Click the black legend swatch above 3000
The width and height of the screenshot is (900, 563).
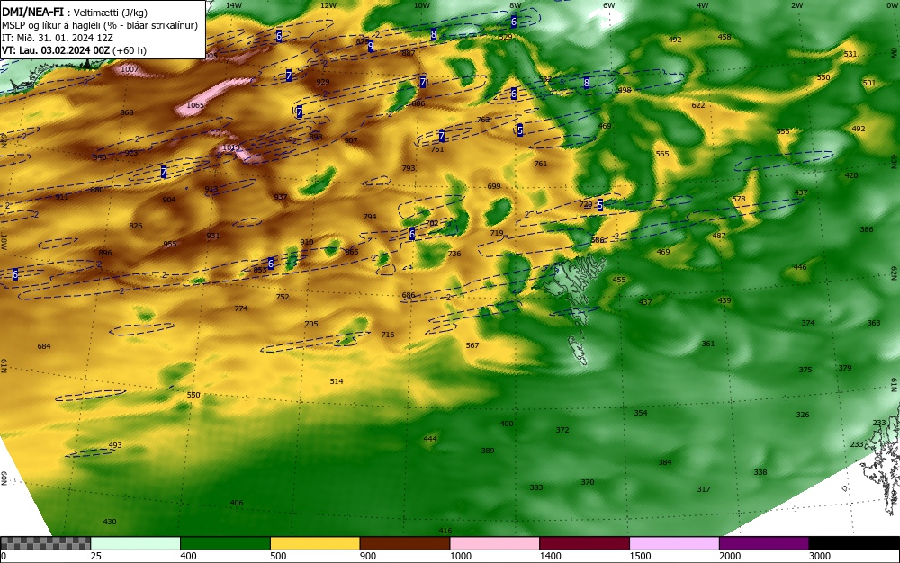[x=854, y=543]
